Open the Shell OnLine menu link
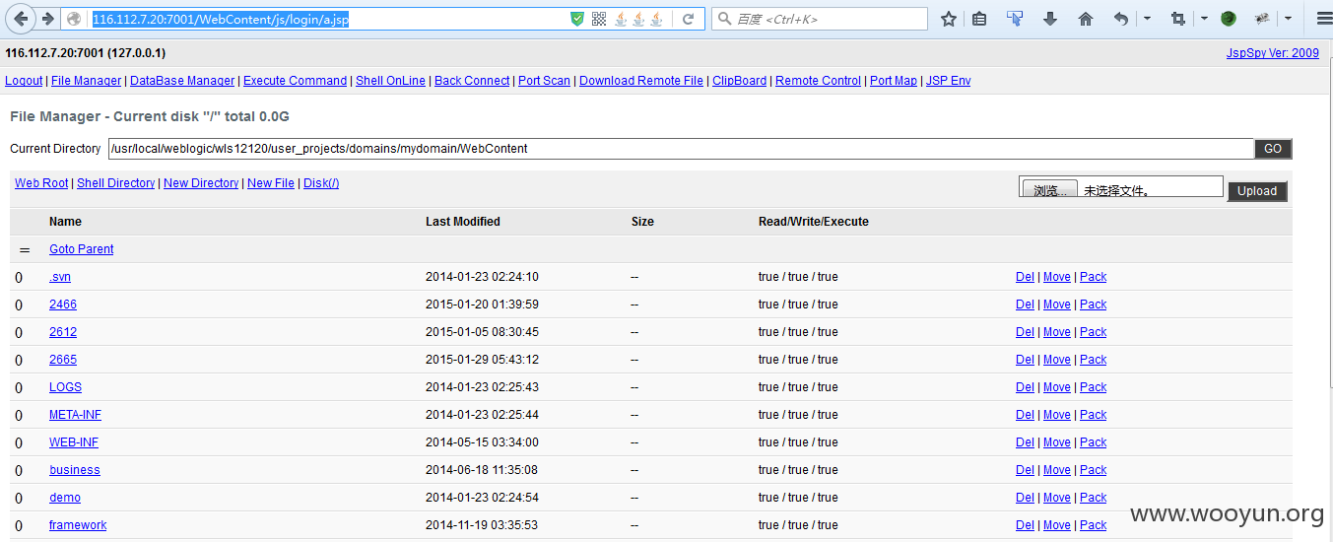 pos(390,81)
